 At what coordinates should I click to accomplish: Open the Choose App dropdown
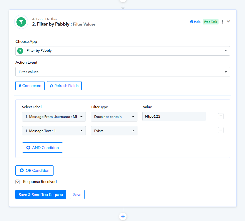coord(123,51)
